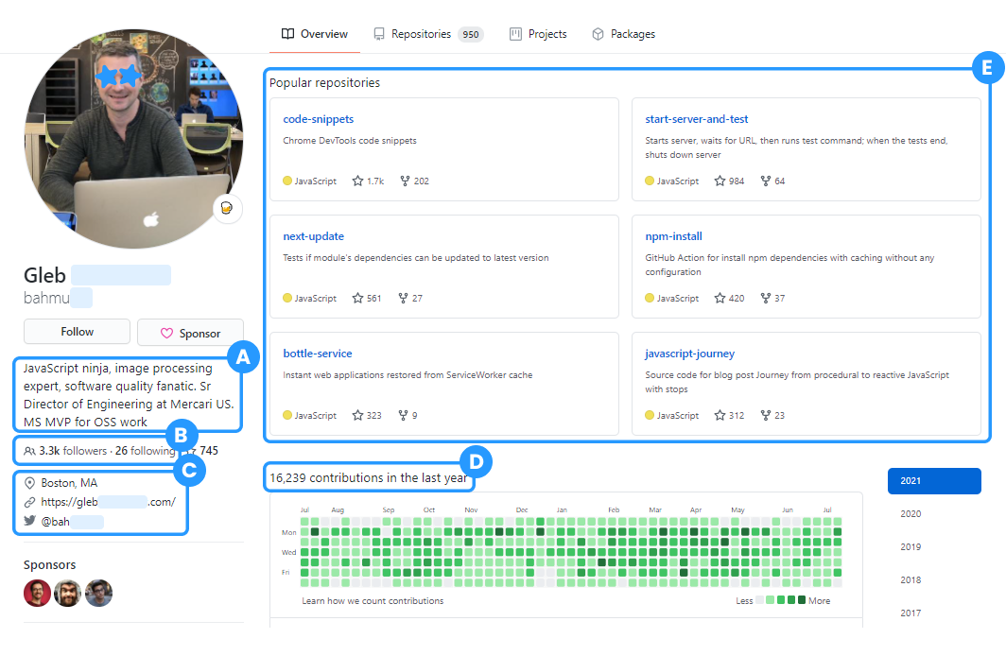Click the location pin icon near Boston, MA
The height and width of the screenshot is (656, 1006).
pos(31,482)
